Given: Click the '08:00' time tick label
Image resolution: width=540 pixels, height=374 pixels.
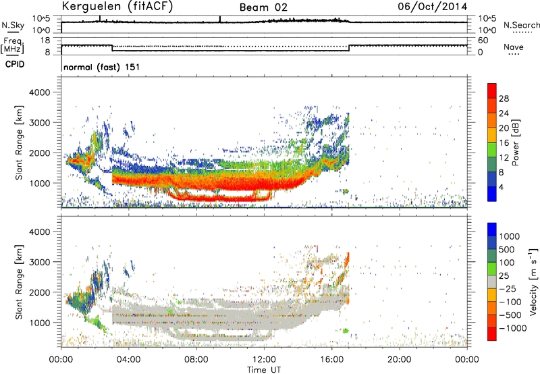Looking at the screenshot, I should tap(196, 360).
